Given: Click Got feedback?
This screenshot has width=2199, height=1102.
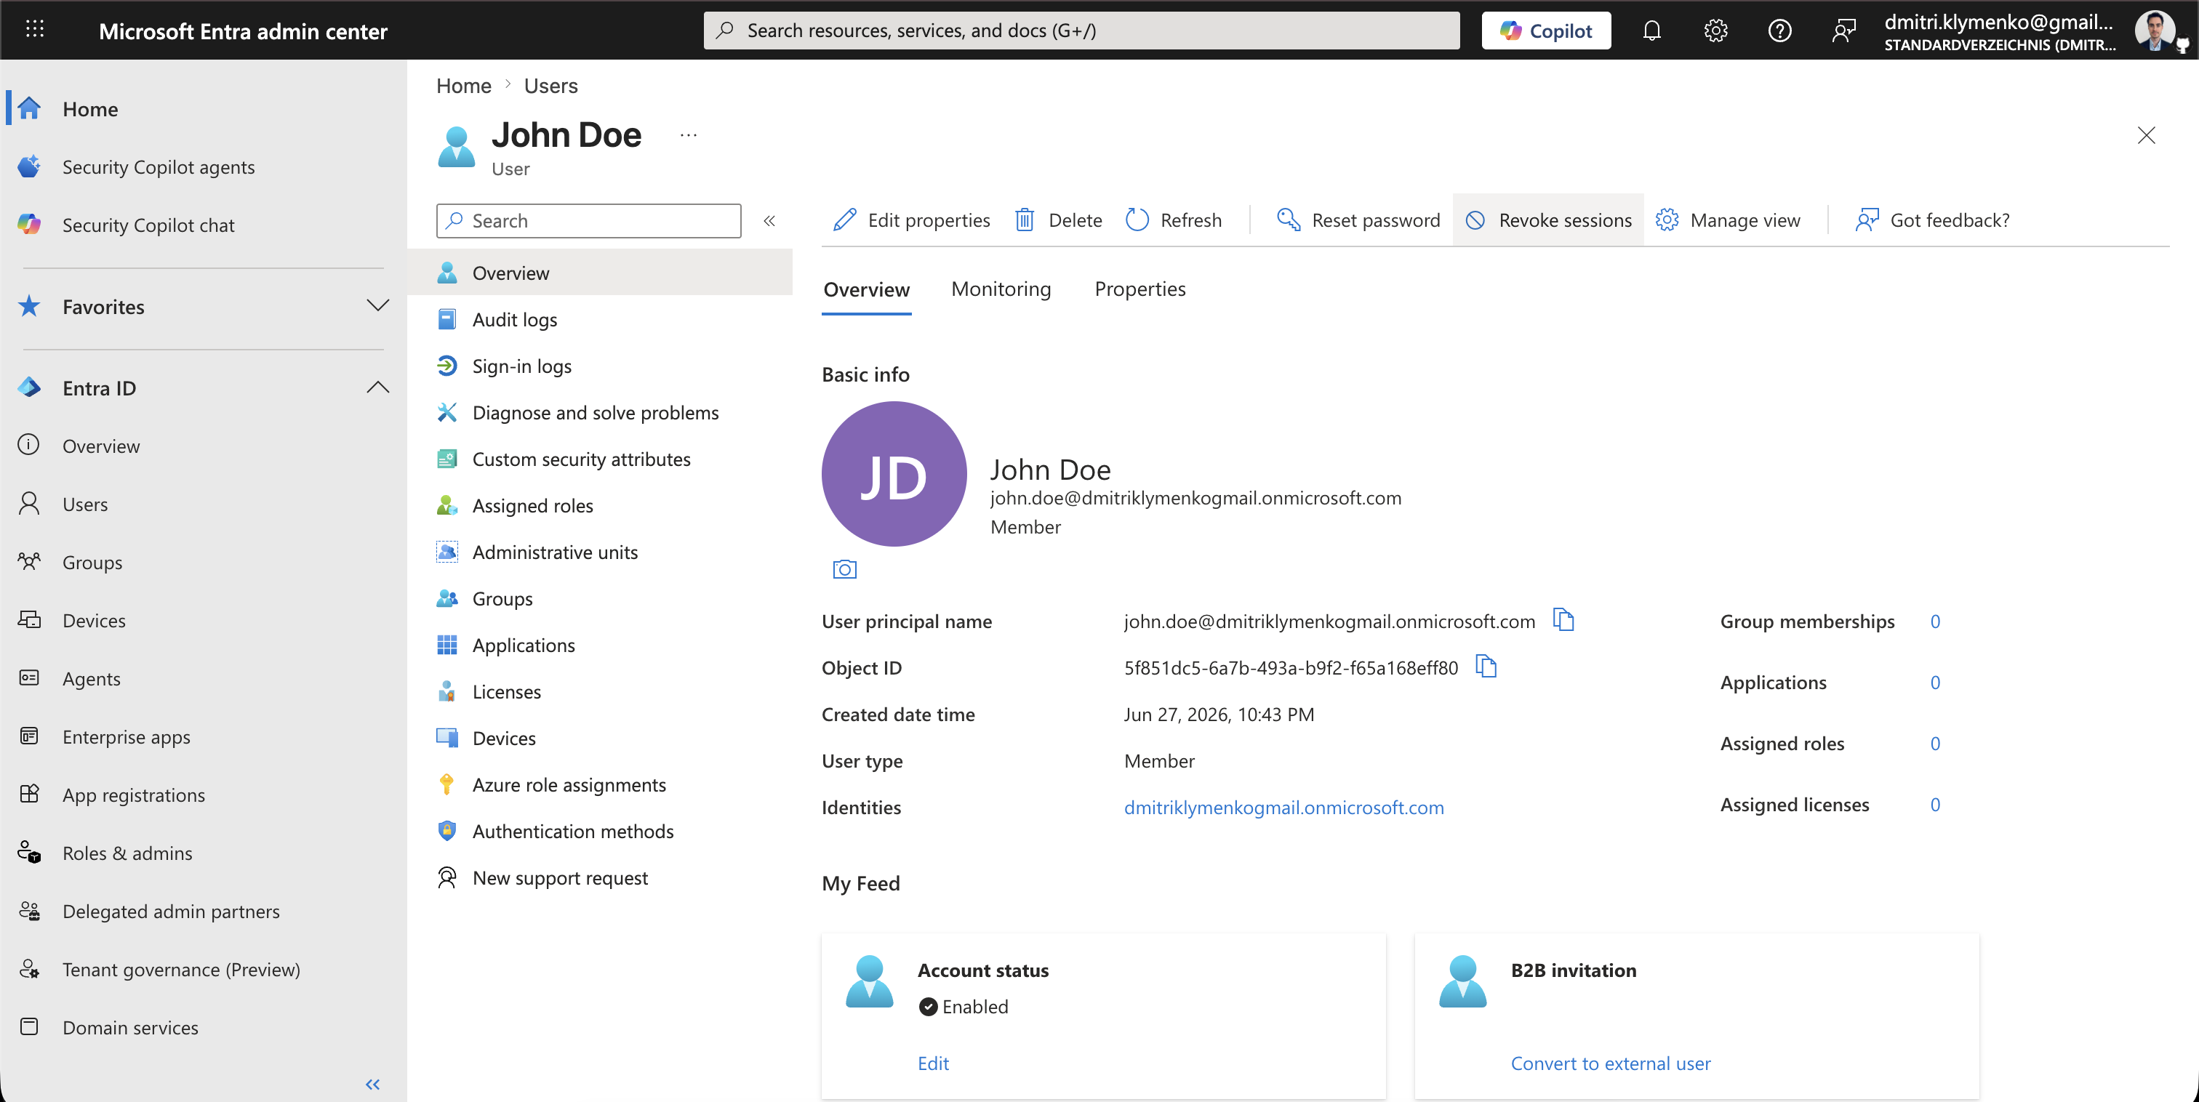Looking at the screenshot, I should 1933,220.
